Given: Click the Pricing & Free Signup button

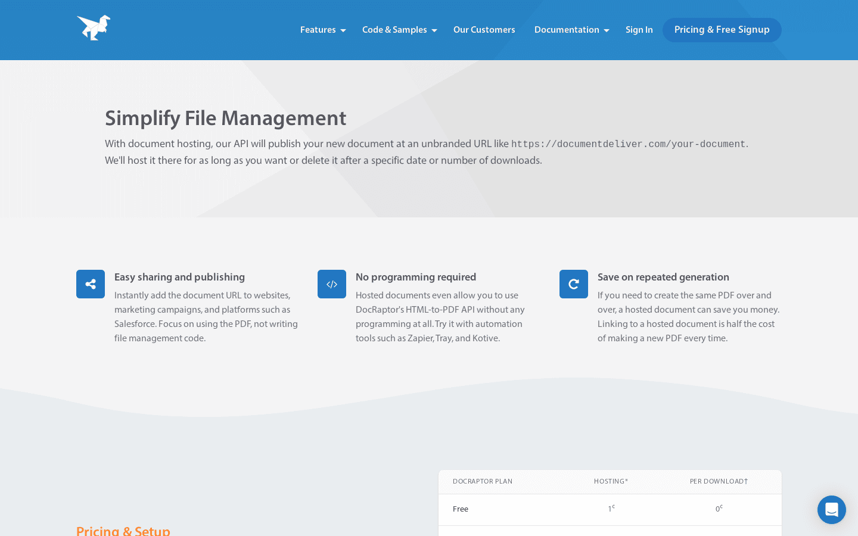Looking at the screenshot, I should click(x=722, y=30).
